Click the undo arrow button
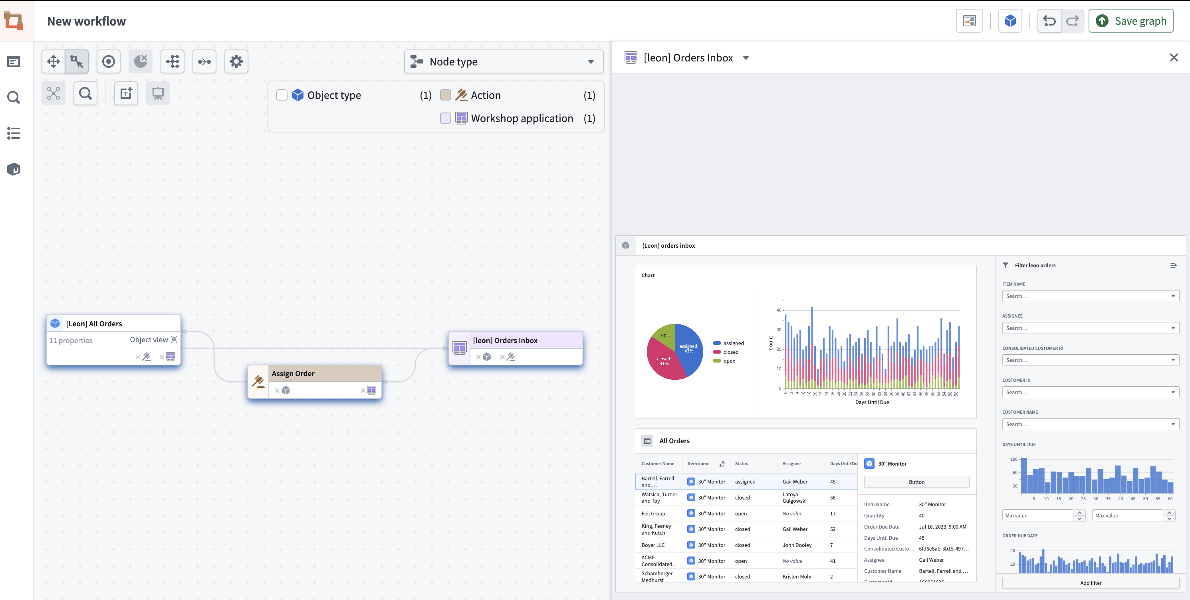 [1049, 21]
